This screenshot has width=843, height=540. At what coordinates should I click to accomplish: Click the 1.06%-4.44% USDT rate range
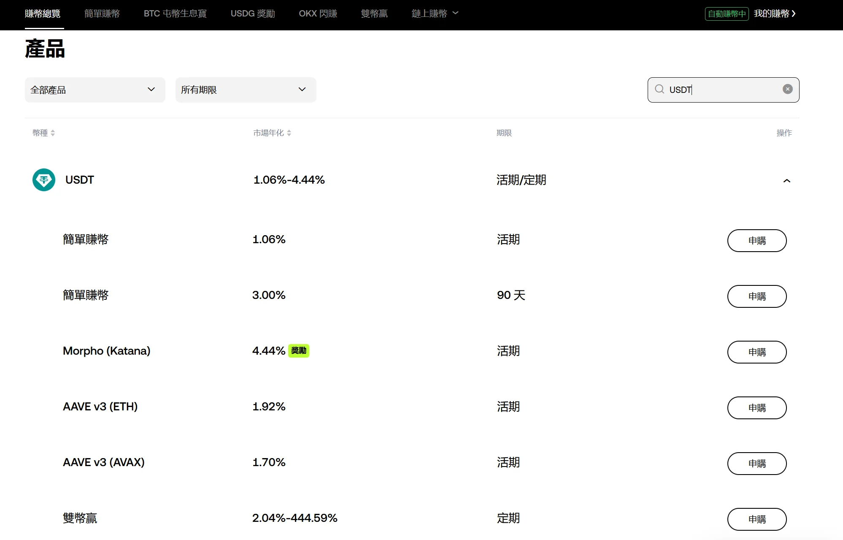289,180
